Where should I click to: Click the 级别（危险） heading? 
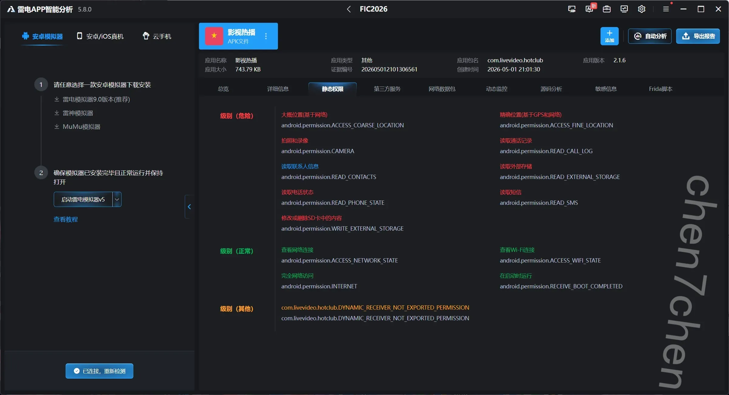click(x=237, y=116)
